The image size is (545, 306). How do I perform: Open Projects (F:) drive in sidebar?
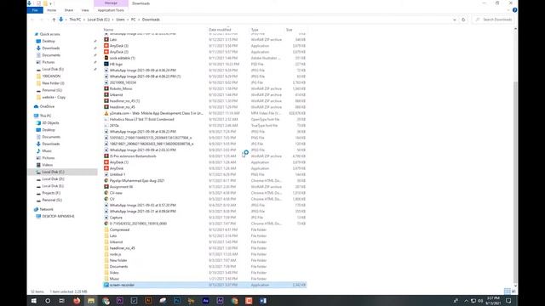[x=51, y=193]
